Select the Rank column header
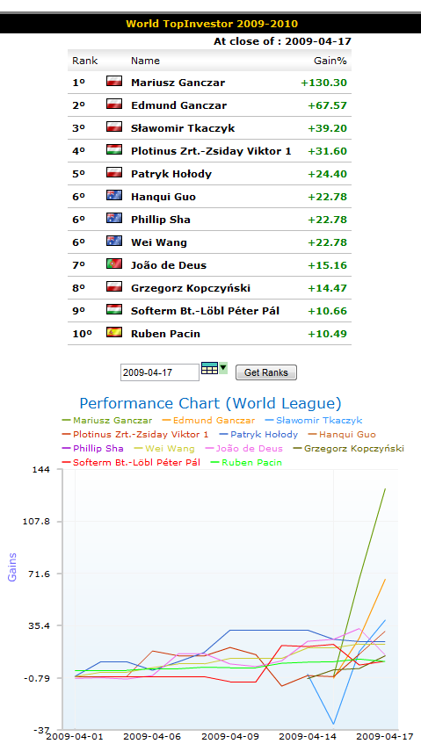The image size is (421, 751). click(85, 61)
